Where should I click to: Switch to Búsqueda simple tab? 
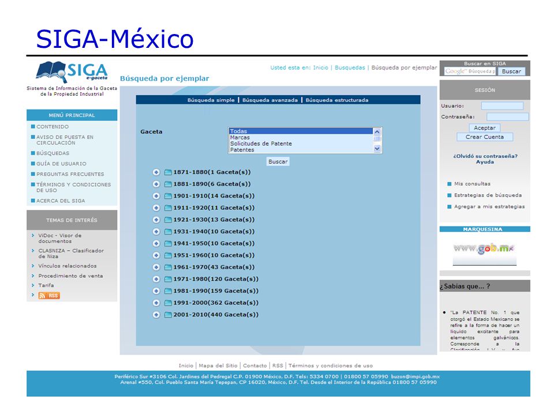[211, 100]
